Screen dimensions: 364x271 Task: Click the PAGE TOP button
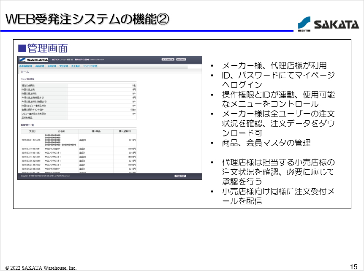tap(180, 176)
